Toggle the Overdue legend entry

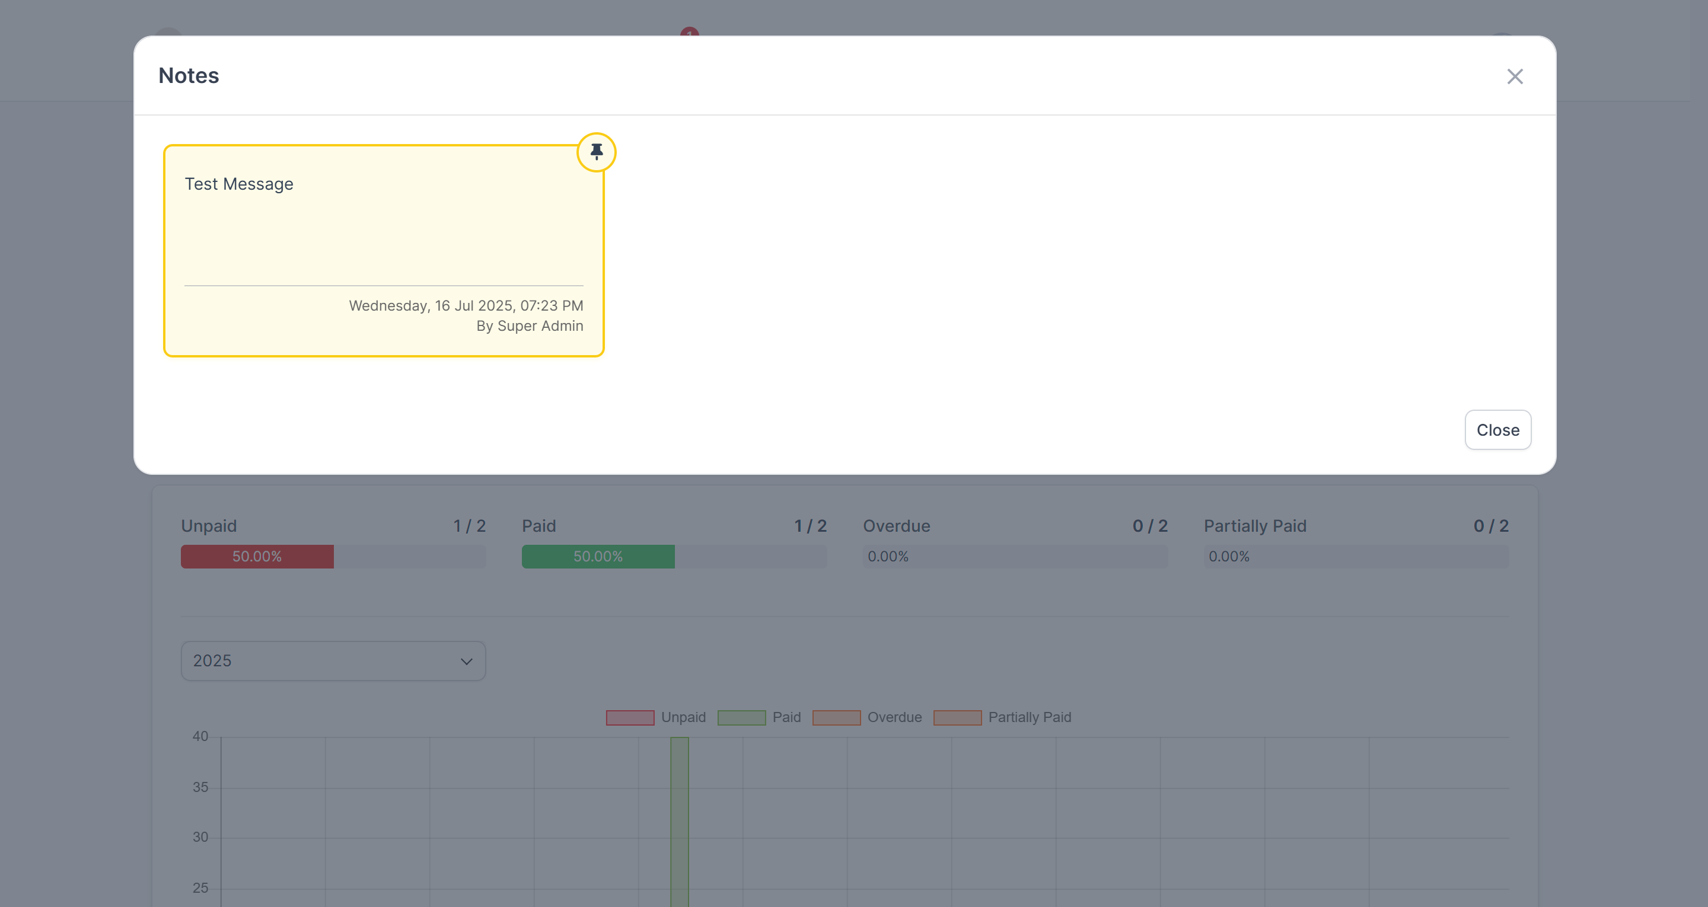coord(894,717)
